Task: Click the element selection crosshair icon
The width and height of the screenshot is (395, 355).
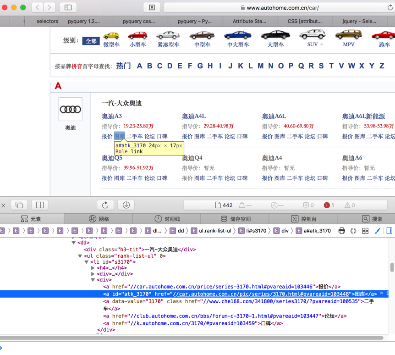Action: point(353,231)
